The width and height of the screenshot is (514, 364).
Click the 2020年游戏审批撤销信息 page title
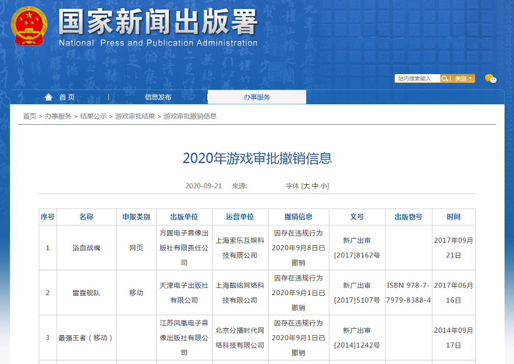257,158
